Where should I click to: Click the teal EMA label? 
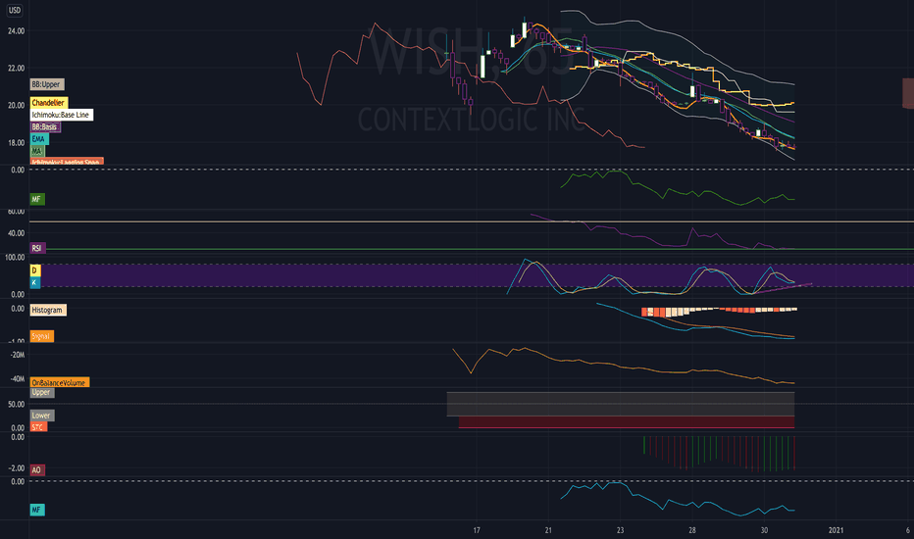pyautogui.click(x=39, y=139)
